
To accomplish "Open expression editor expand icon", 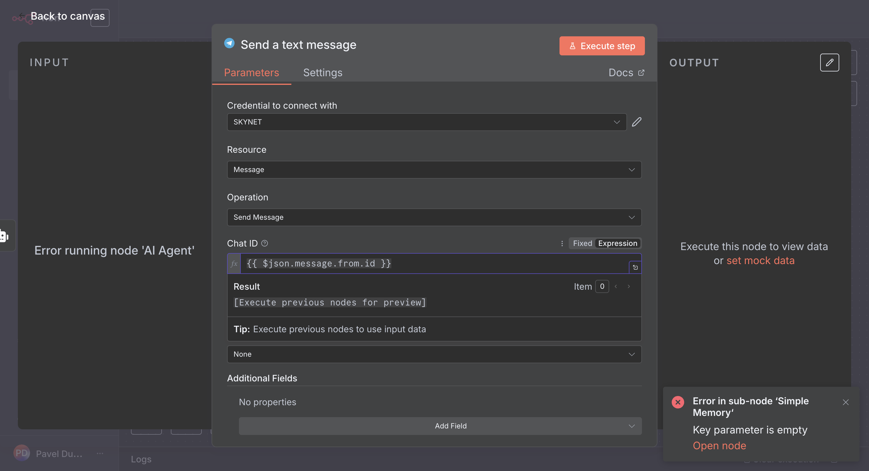I will 635,267.
